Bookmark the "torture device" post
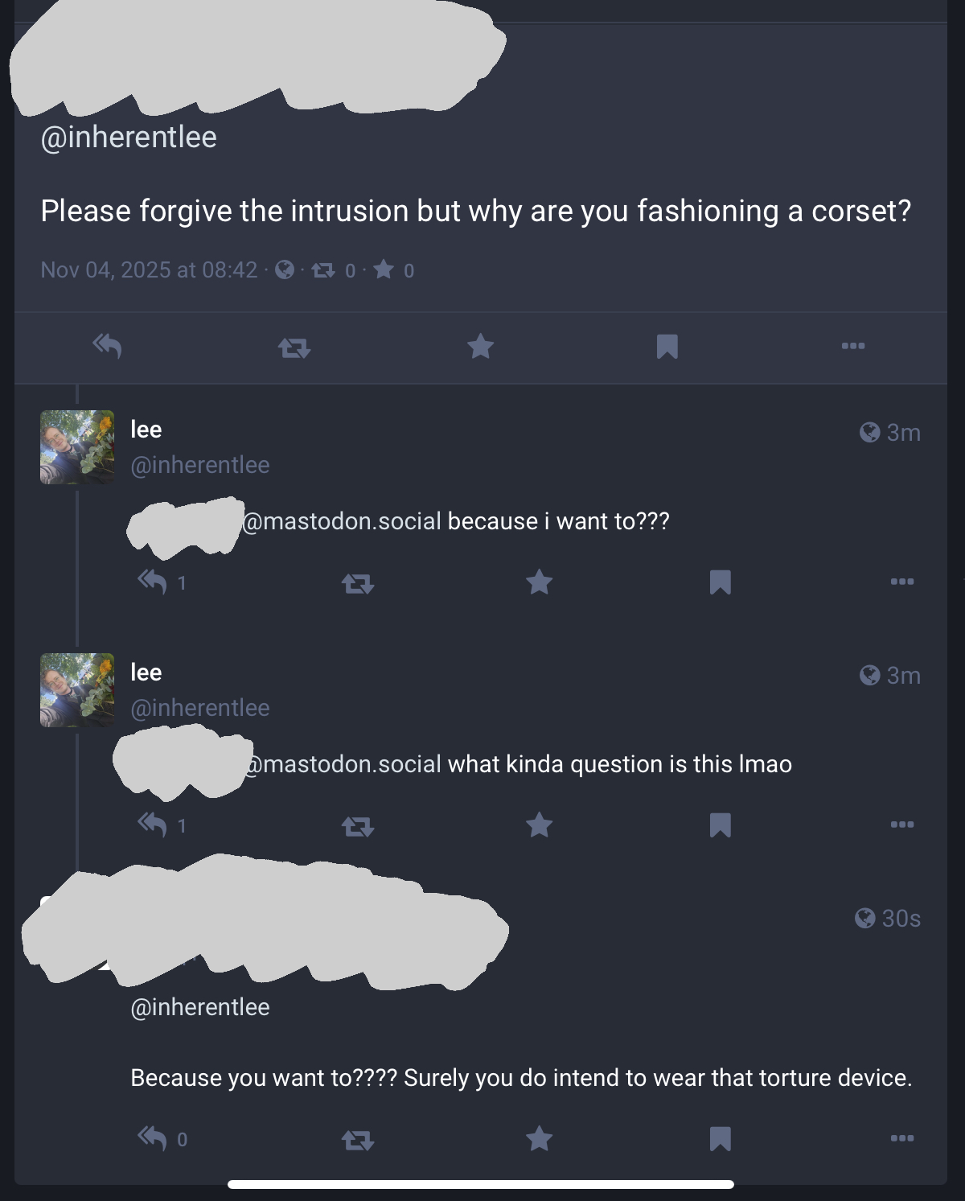The image size is (965, 1201). point(721,1139)
